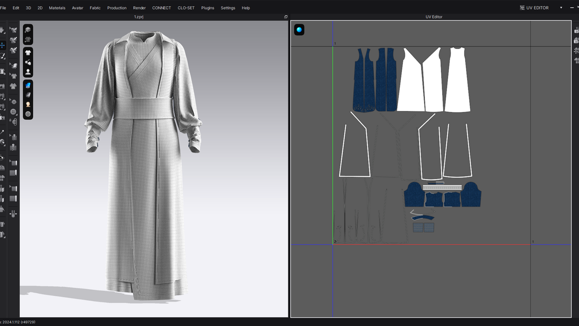Click the UV Editor camera snapshot icon

[576, 31]
